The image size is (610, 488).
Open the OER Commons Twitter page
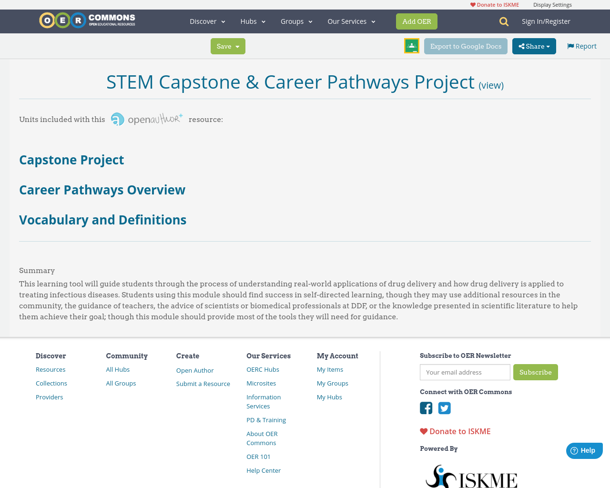click(444, 407)
